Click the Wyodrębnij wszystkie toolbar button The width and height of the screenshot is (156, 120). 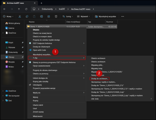[106, 17]
